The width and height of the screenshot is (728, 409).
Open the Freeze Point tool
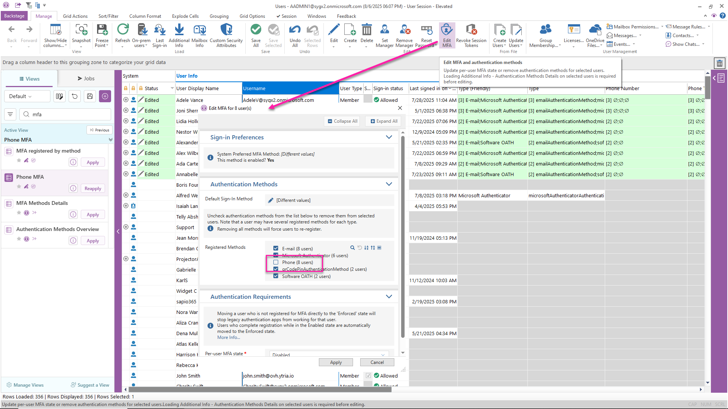coord(102,35)
